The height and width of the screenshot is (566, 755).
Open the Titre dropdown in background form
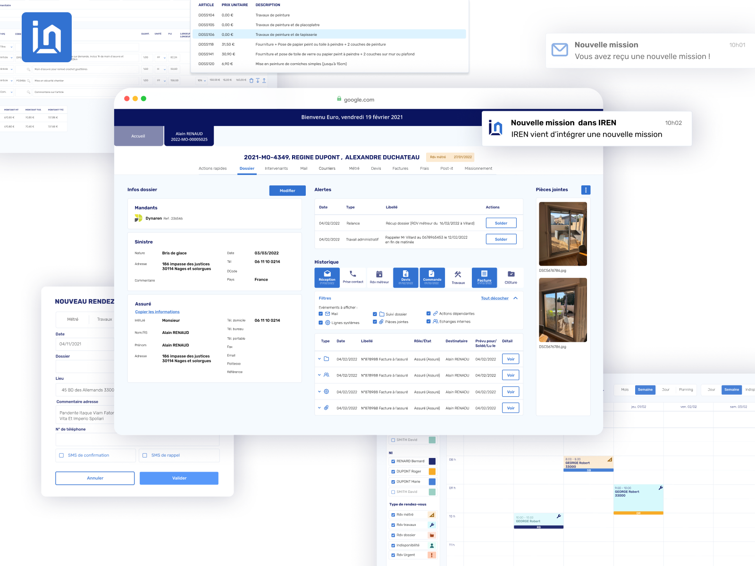click(7, 47)
